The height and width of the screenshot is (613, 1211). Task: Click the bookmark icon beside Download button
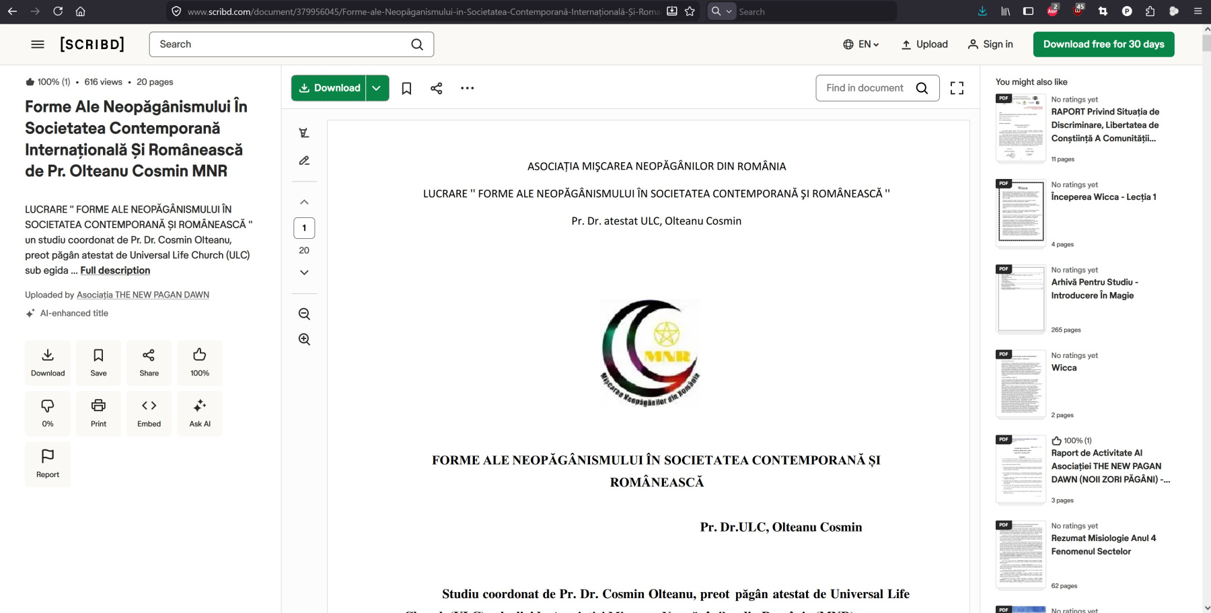tap(406, 88)
